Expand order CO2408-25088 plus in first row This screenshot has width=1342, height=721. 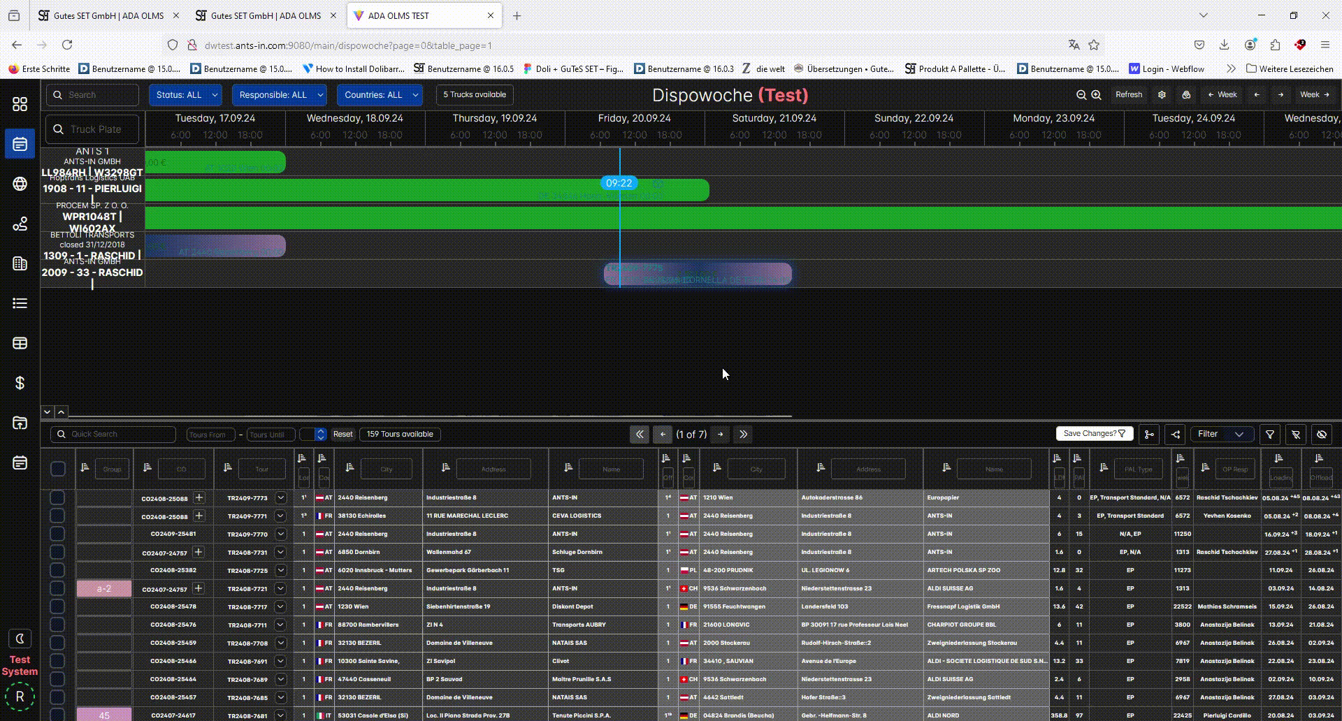click(x=199, y=498)
